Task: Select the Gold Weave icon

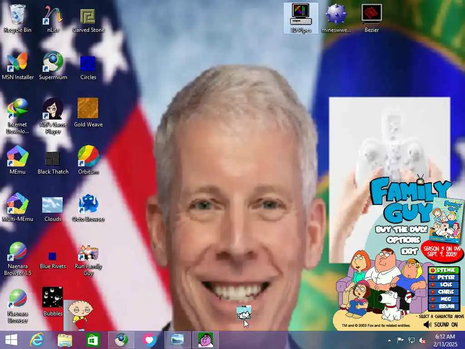Action: 88,113
